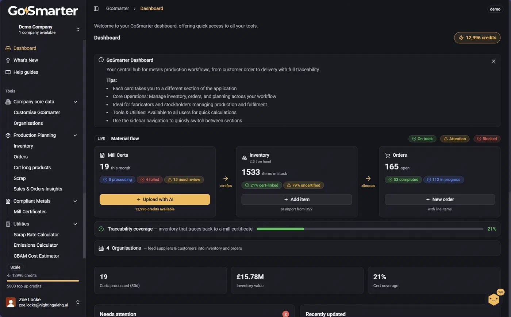The height and width of the screenshot is (317, 511).
Task: Click the Compliant Metals document icon
Action: pos(8,201)
